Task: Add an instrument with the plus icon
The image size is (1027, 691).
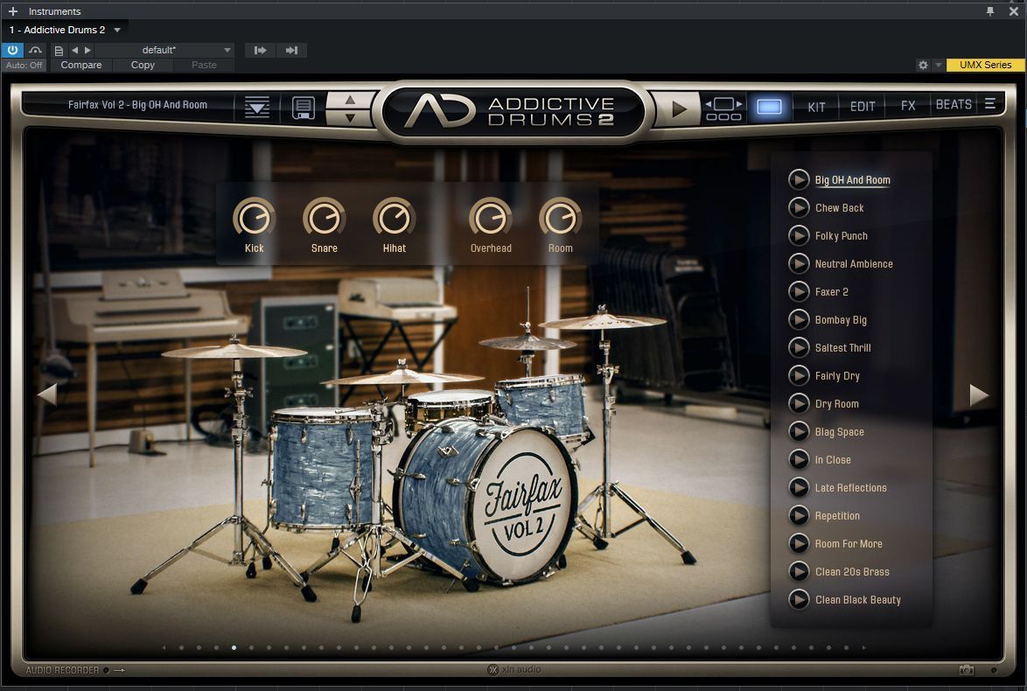Action: (12, 11)
